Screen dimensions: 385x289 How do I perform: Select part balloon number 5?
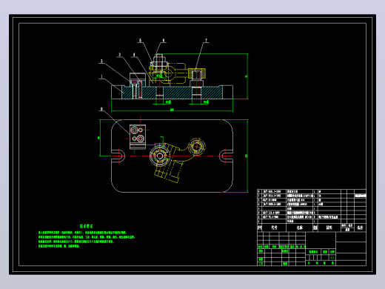click(x=140, y=40)
